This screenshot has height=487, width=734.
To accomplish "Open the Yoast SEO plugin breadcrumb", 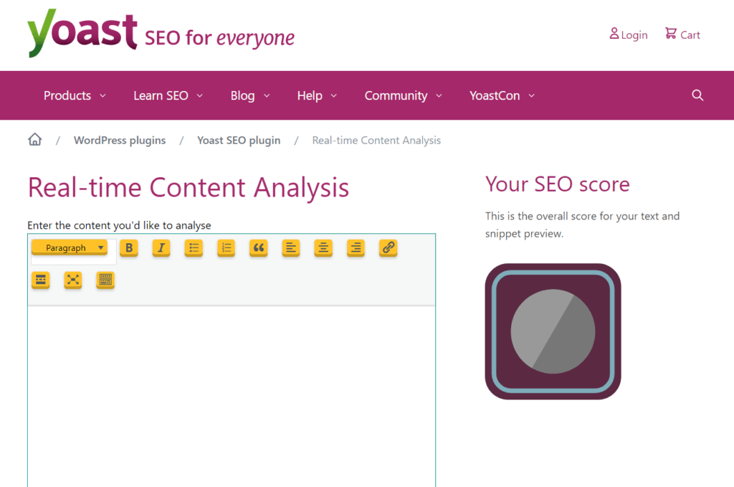I will [239, 140].
